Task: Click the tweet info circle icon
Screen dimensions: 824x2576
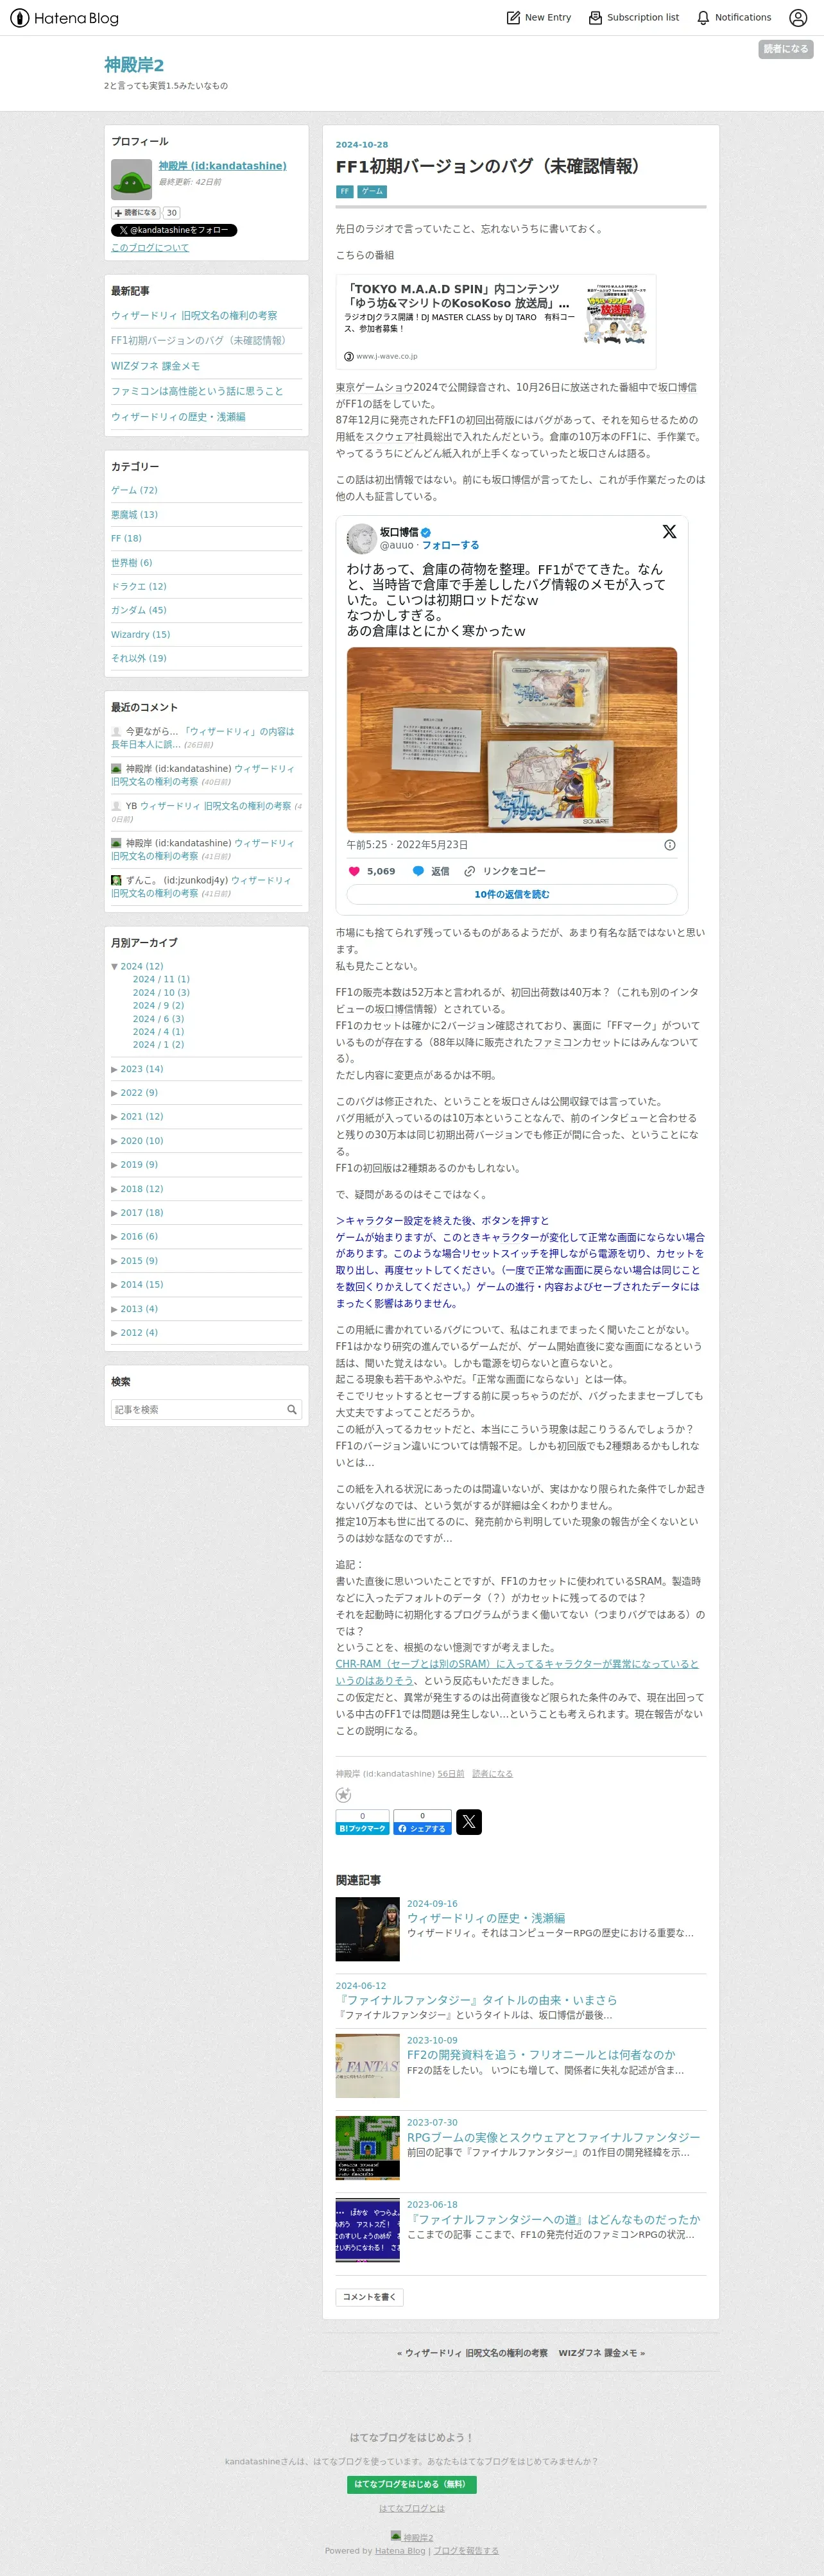Action: click(670, 845)
